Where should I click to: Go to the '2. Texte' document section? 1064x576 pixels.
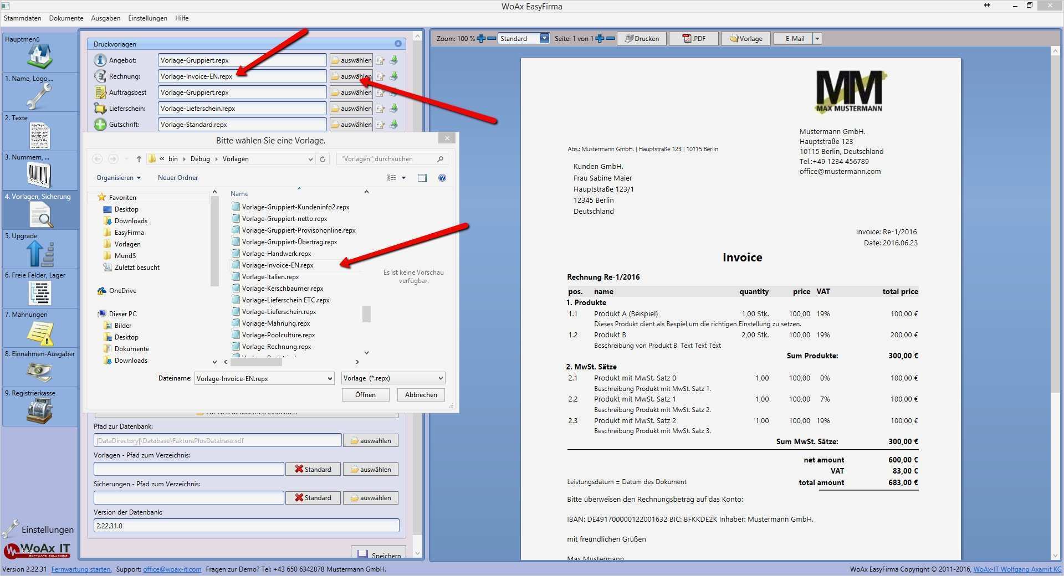[x=40, y=131]
